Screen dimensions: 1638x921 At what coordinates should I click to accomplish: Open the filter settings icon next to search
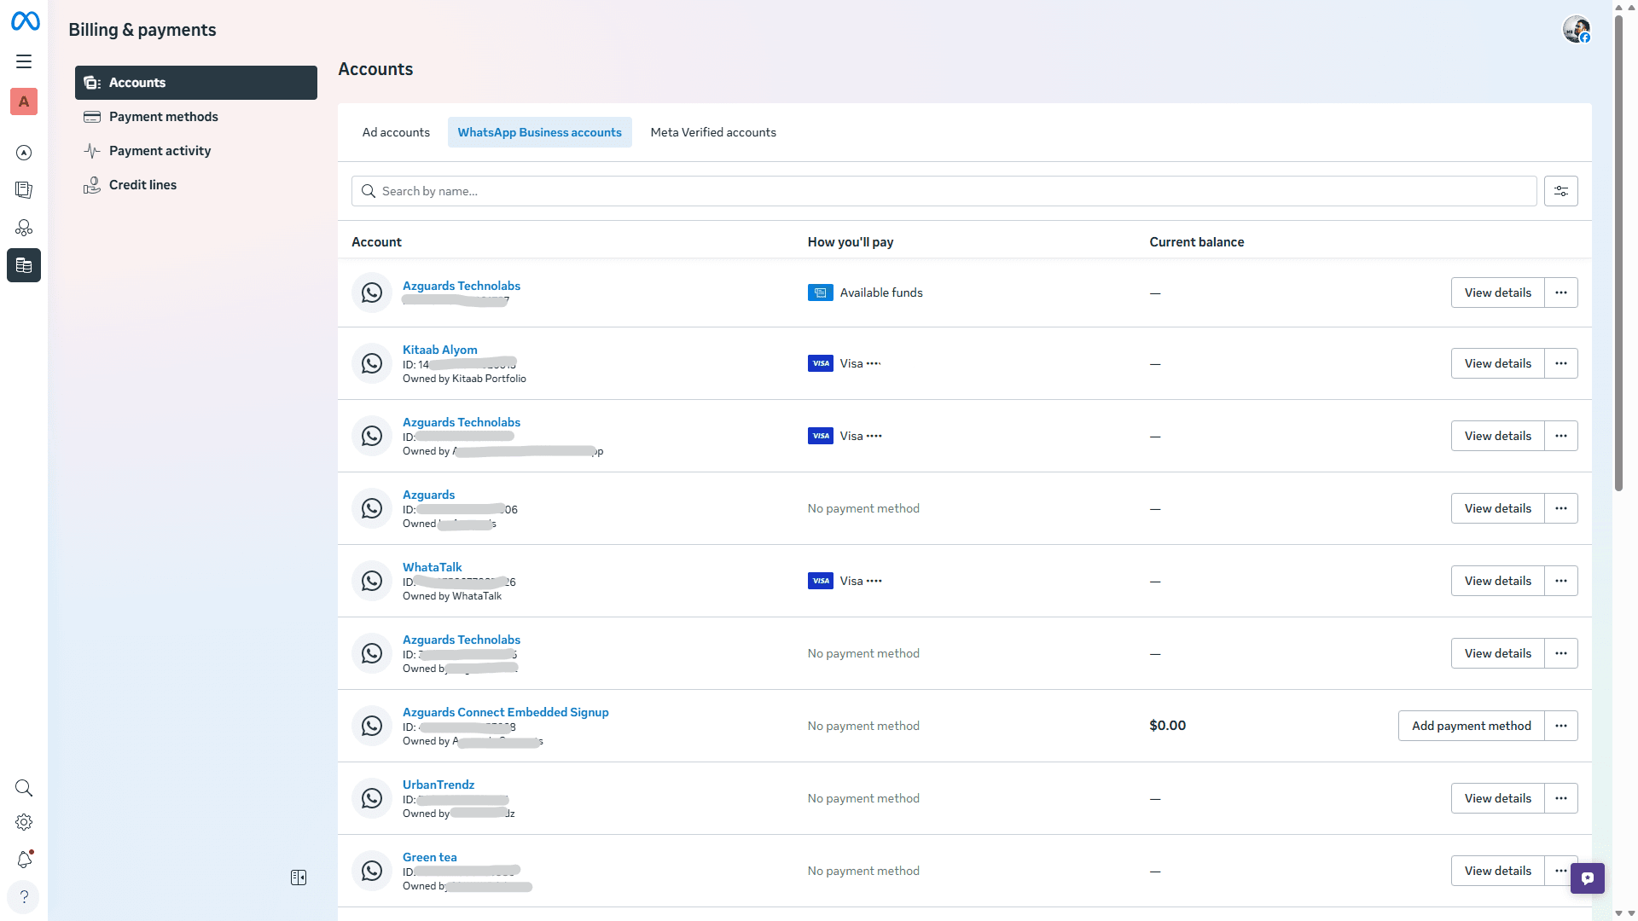pyautogui.click(x=1561, y=191)
